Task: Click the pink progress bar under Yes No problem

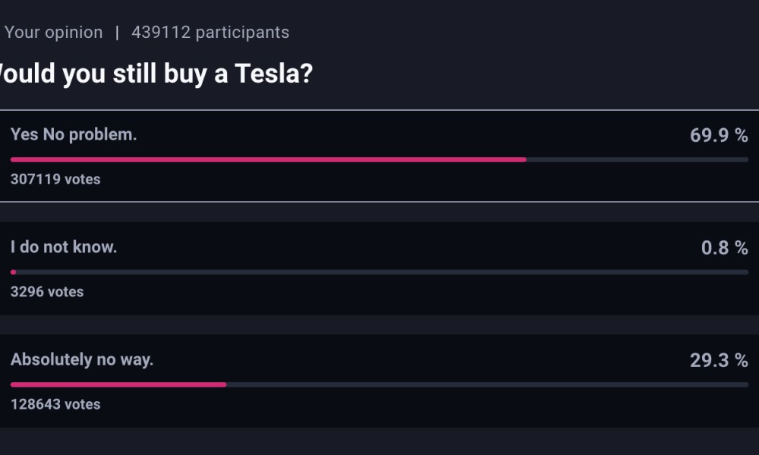Action: (x=268, y=159)
